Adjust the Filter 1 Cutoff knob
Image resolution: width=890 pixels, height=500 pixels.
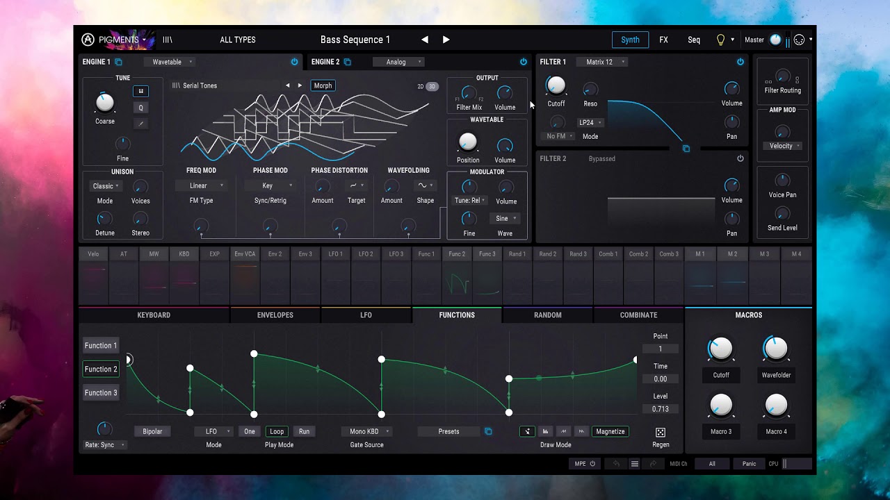556,85
